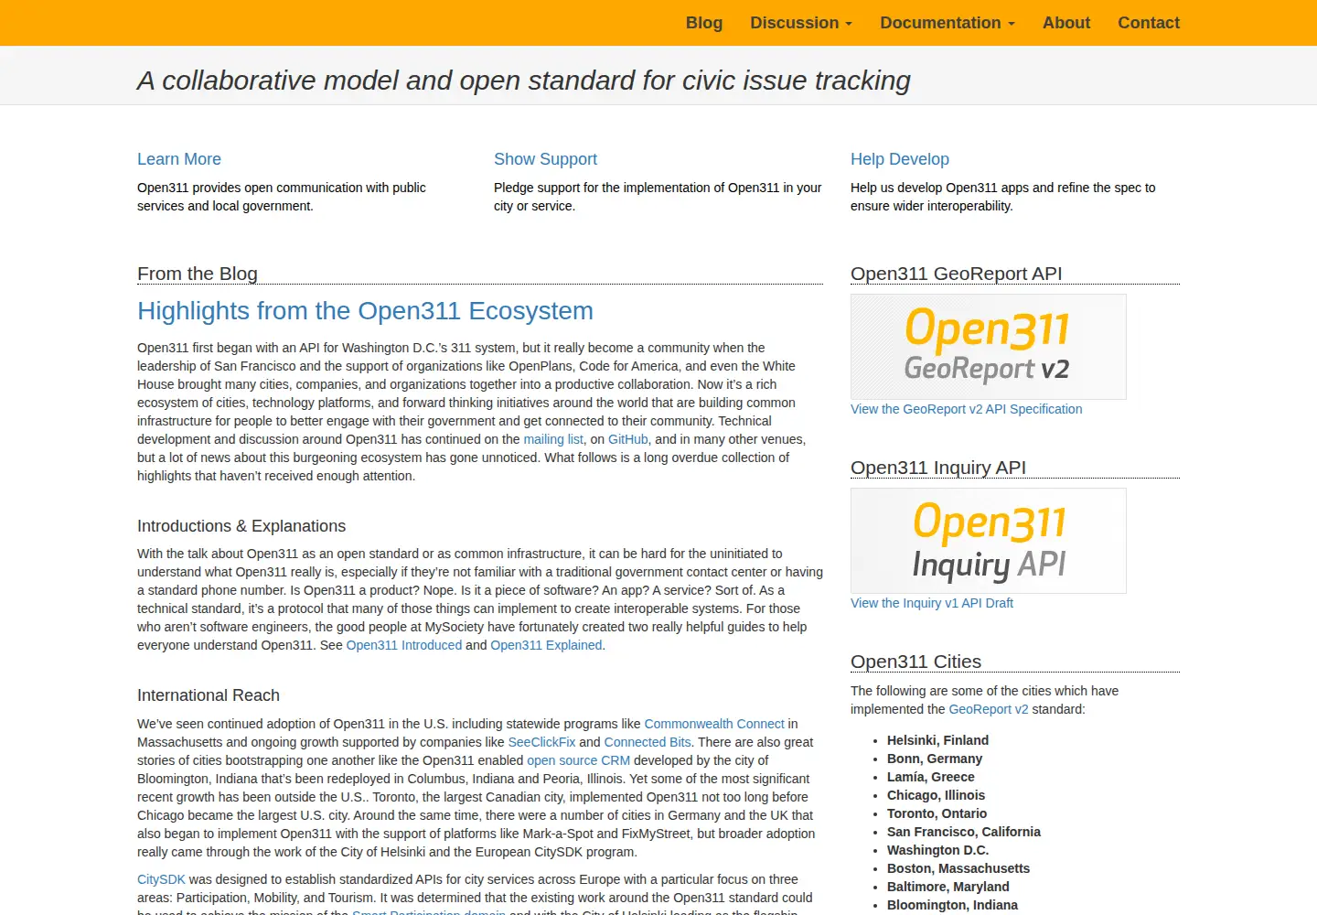The width and height of the screenshot is (1317, 915).
Task: Select Washington D.C. in the cities list
Action: point(937,850)
